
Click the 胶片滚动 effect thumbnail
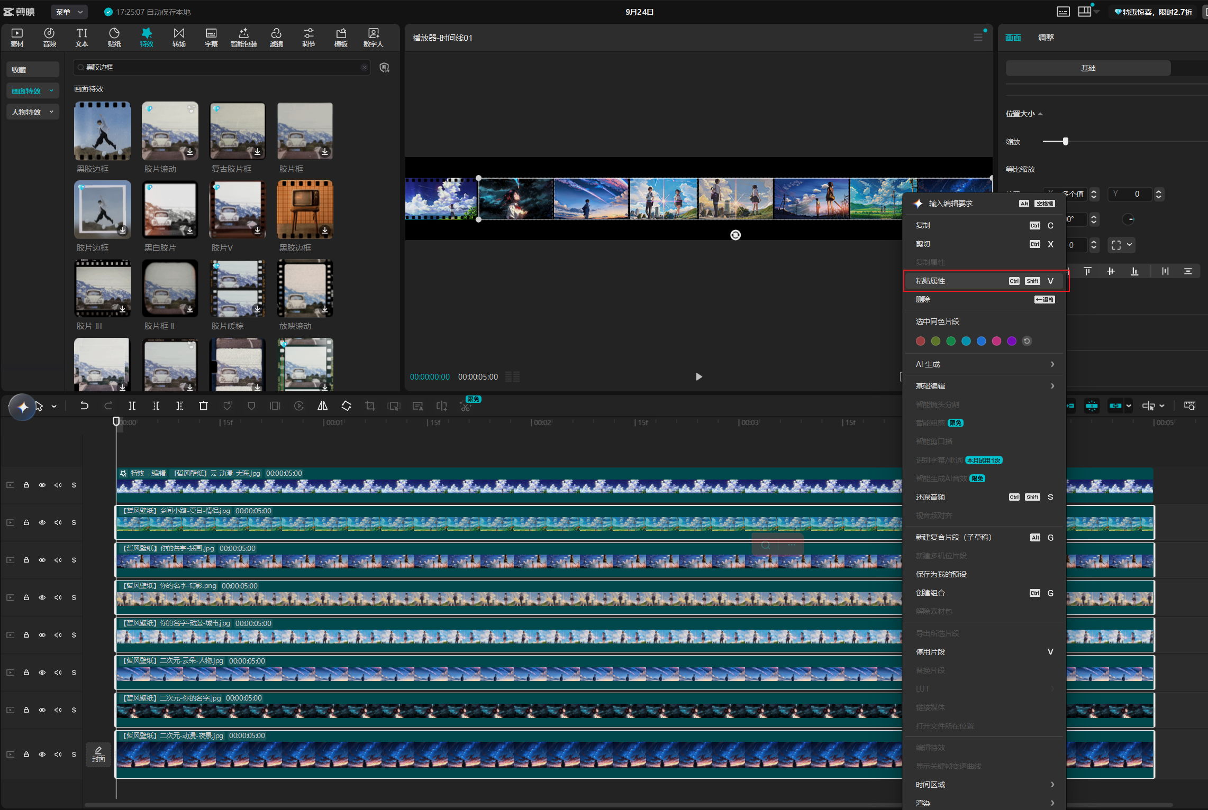pyautogui.click(x=170, y=131)
